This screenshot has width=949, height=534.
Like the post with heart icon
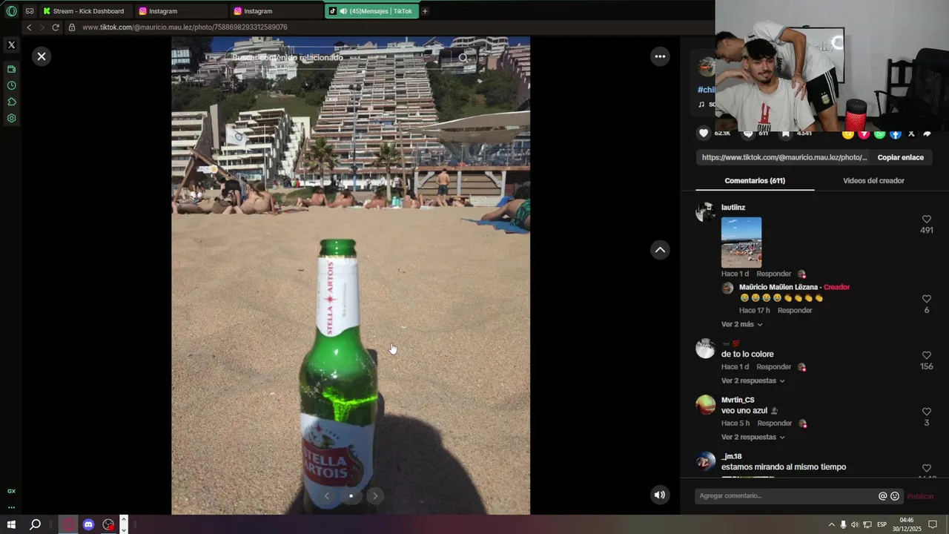point(704,133)
